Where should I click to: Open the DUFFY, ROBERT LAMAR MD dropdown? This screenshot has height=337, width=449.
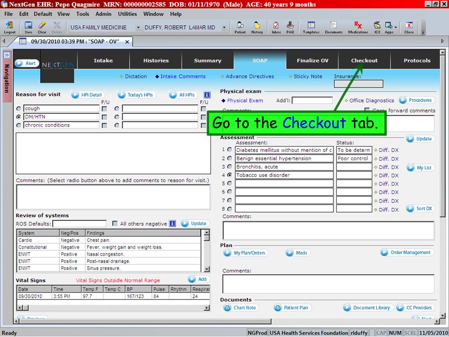tap(224, 28)
